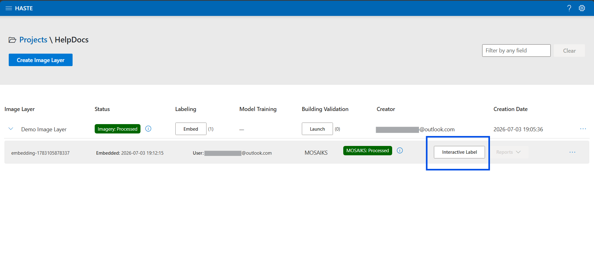Screen dimensions: 594x261
Task: Launch building validation
Action: coord(317,129)
